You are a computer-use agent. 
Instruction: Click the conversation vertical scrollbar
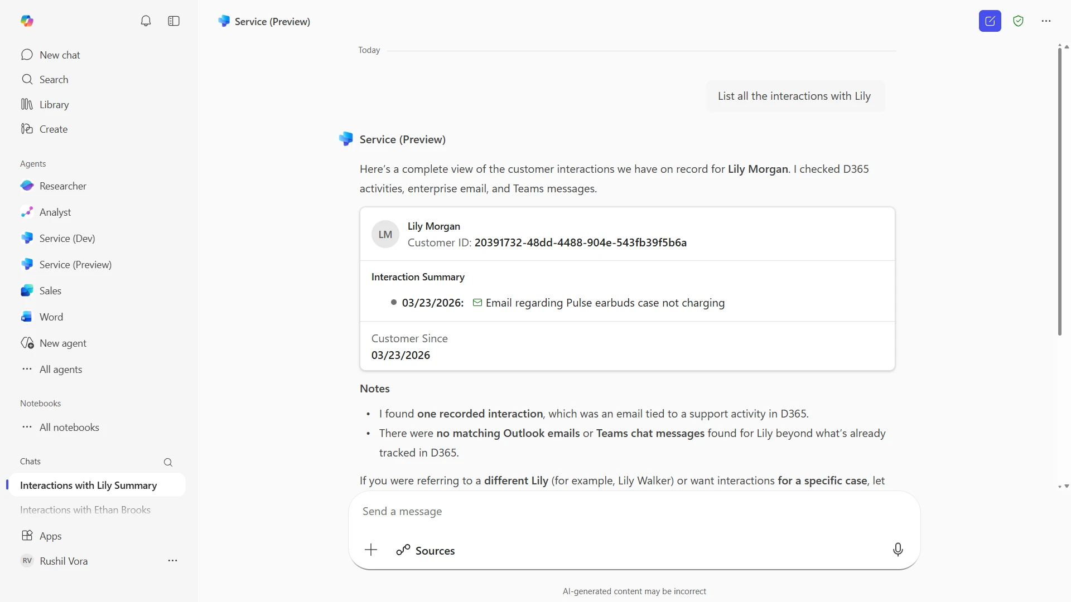pos(1060,192)
